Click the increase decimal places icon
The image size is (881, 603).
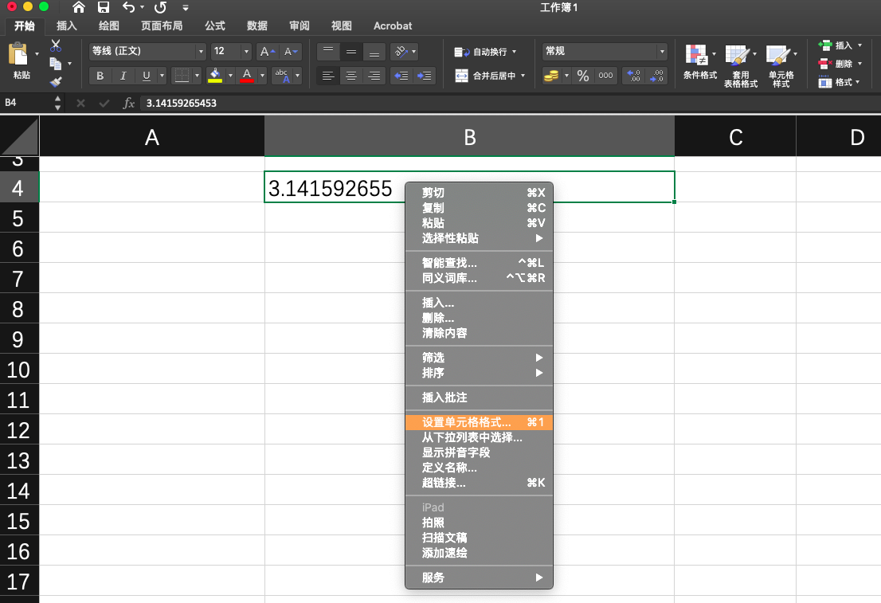633,74
